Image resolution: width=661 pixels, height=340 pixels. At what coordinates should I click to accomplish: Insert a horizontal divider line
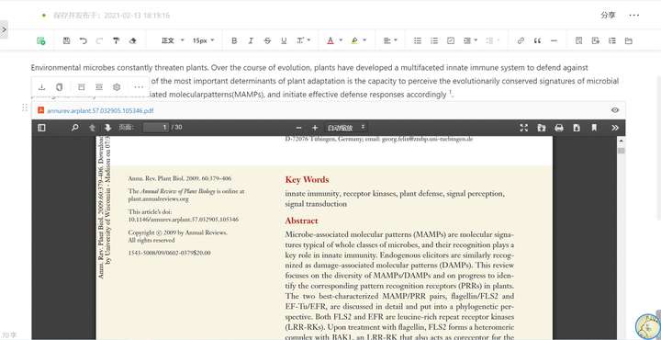[554, 41]
